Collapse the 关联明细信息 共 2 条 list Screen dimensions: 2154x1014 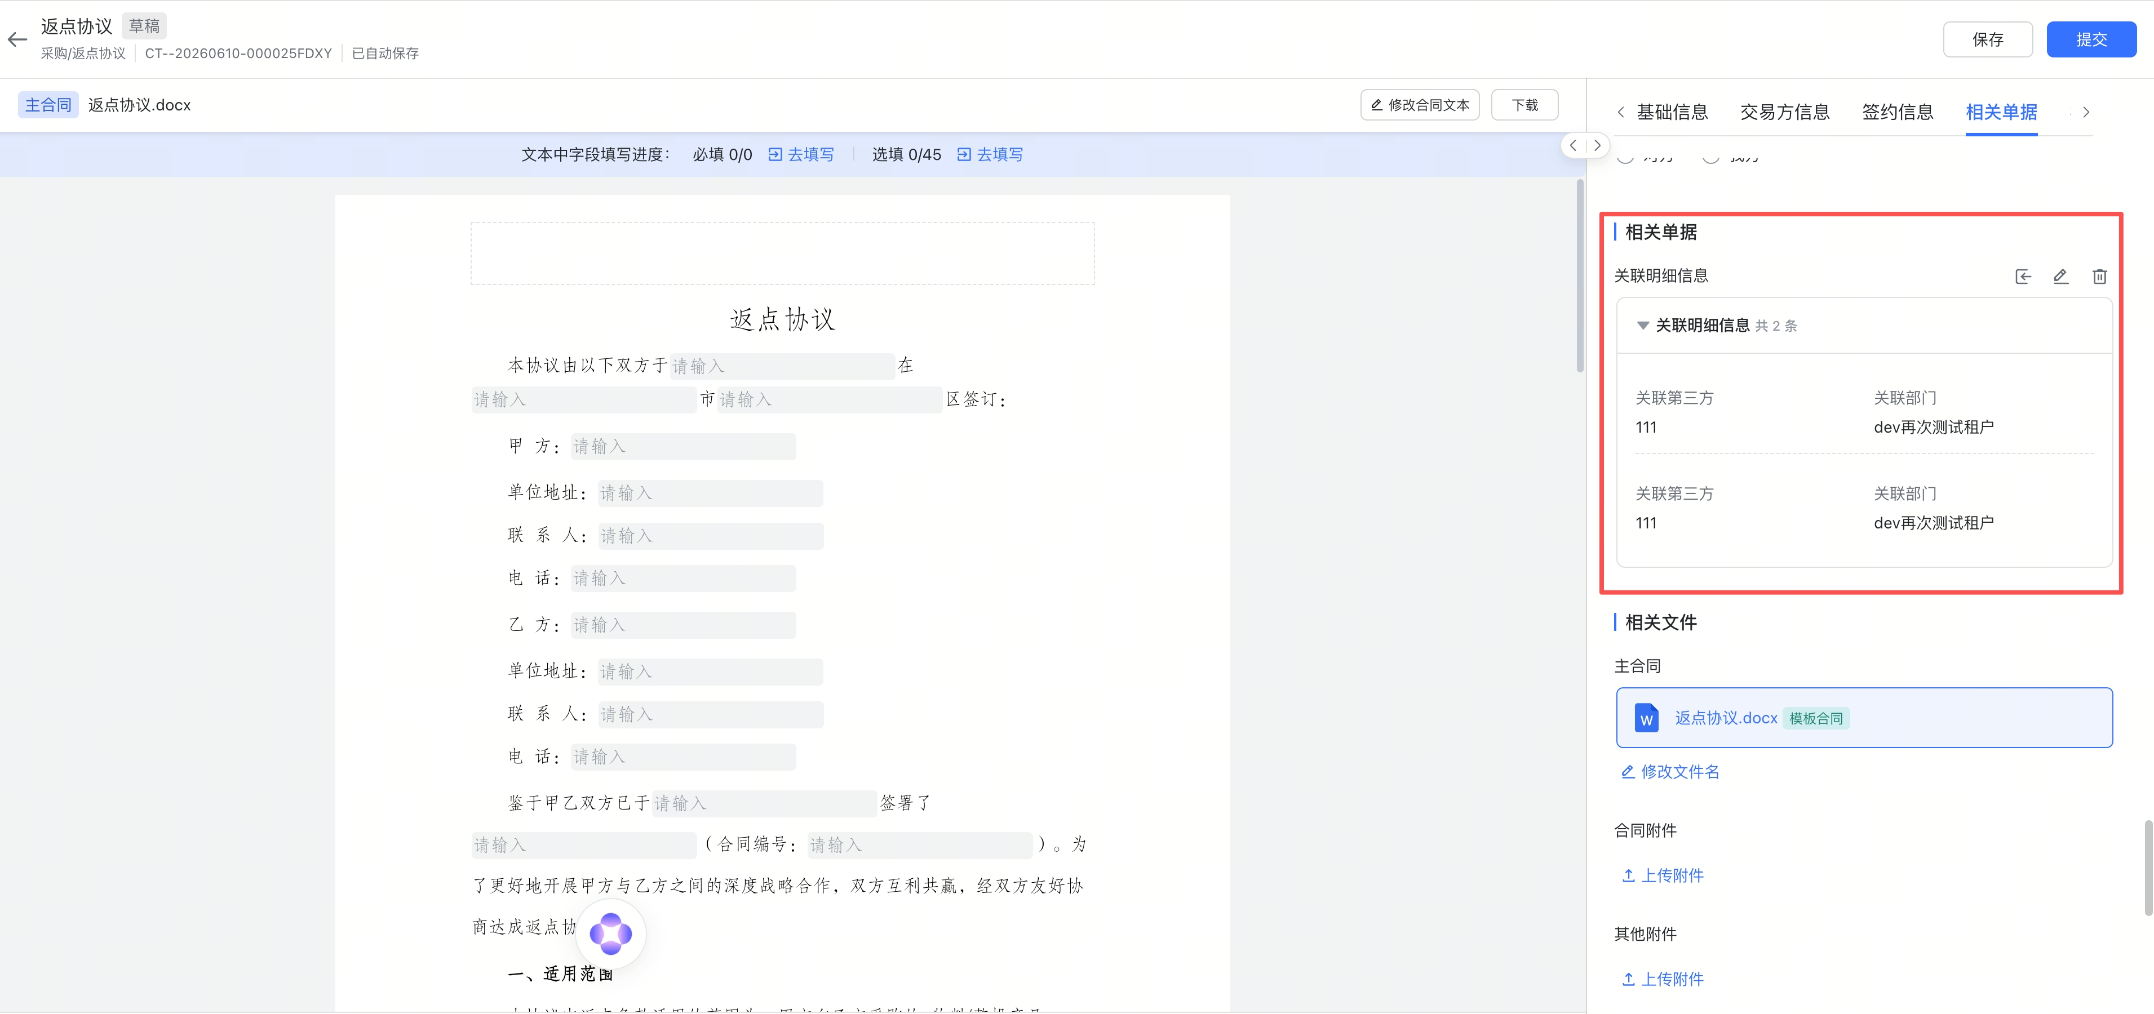click(x=1642, y=325)
